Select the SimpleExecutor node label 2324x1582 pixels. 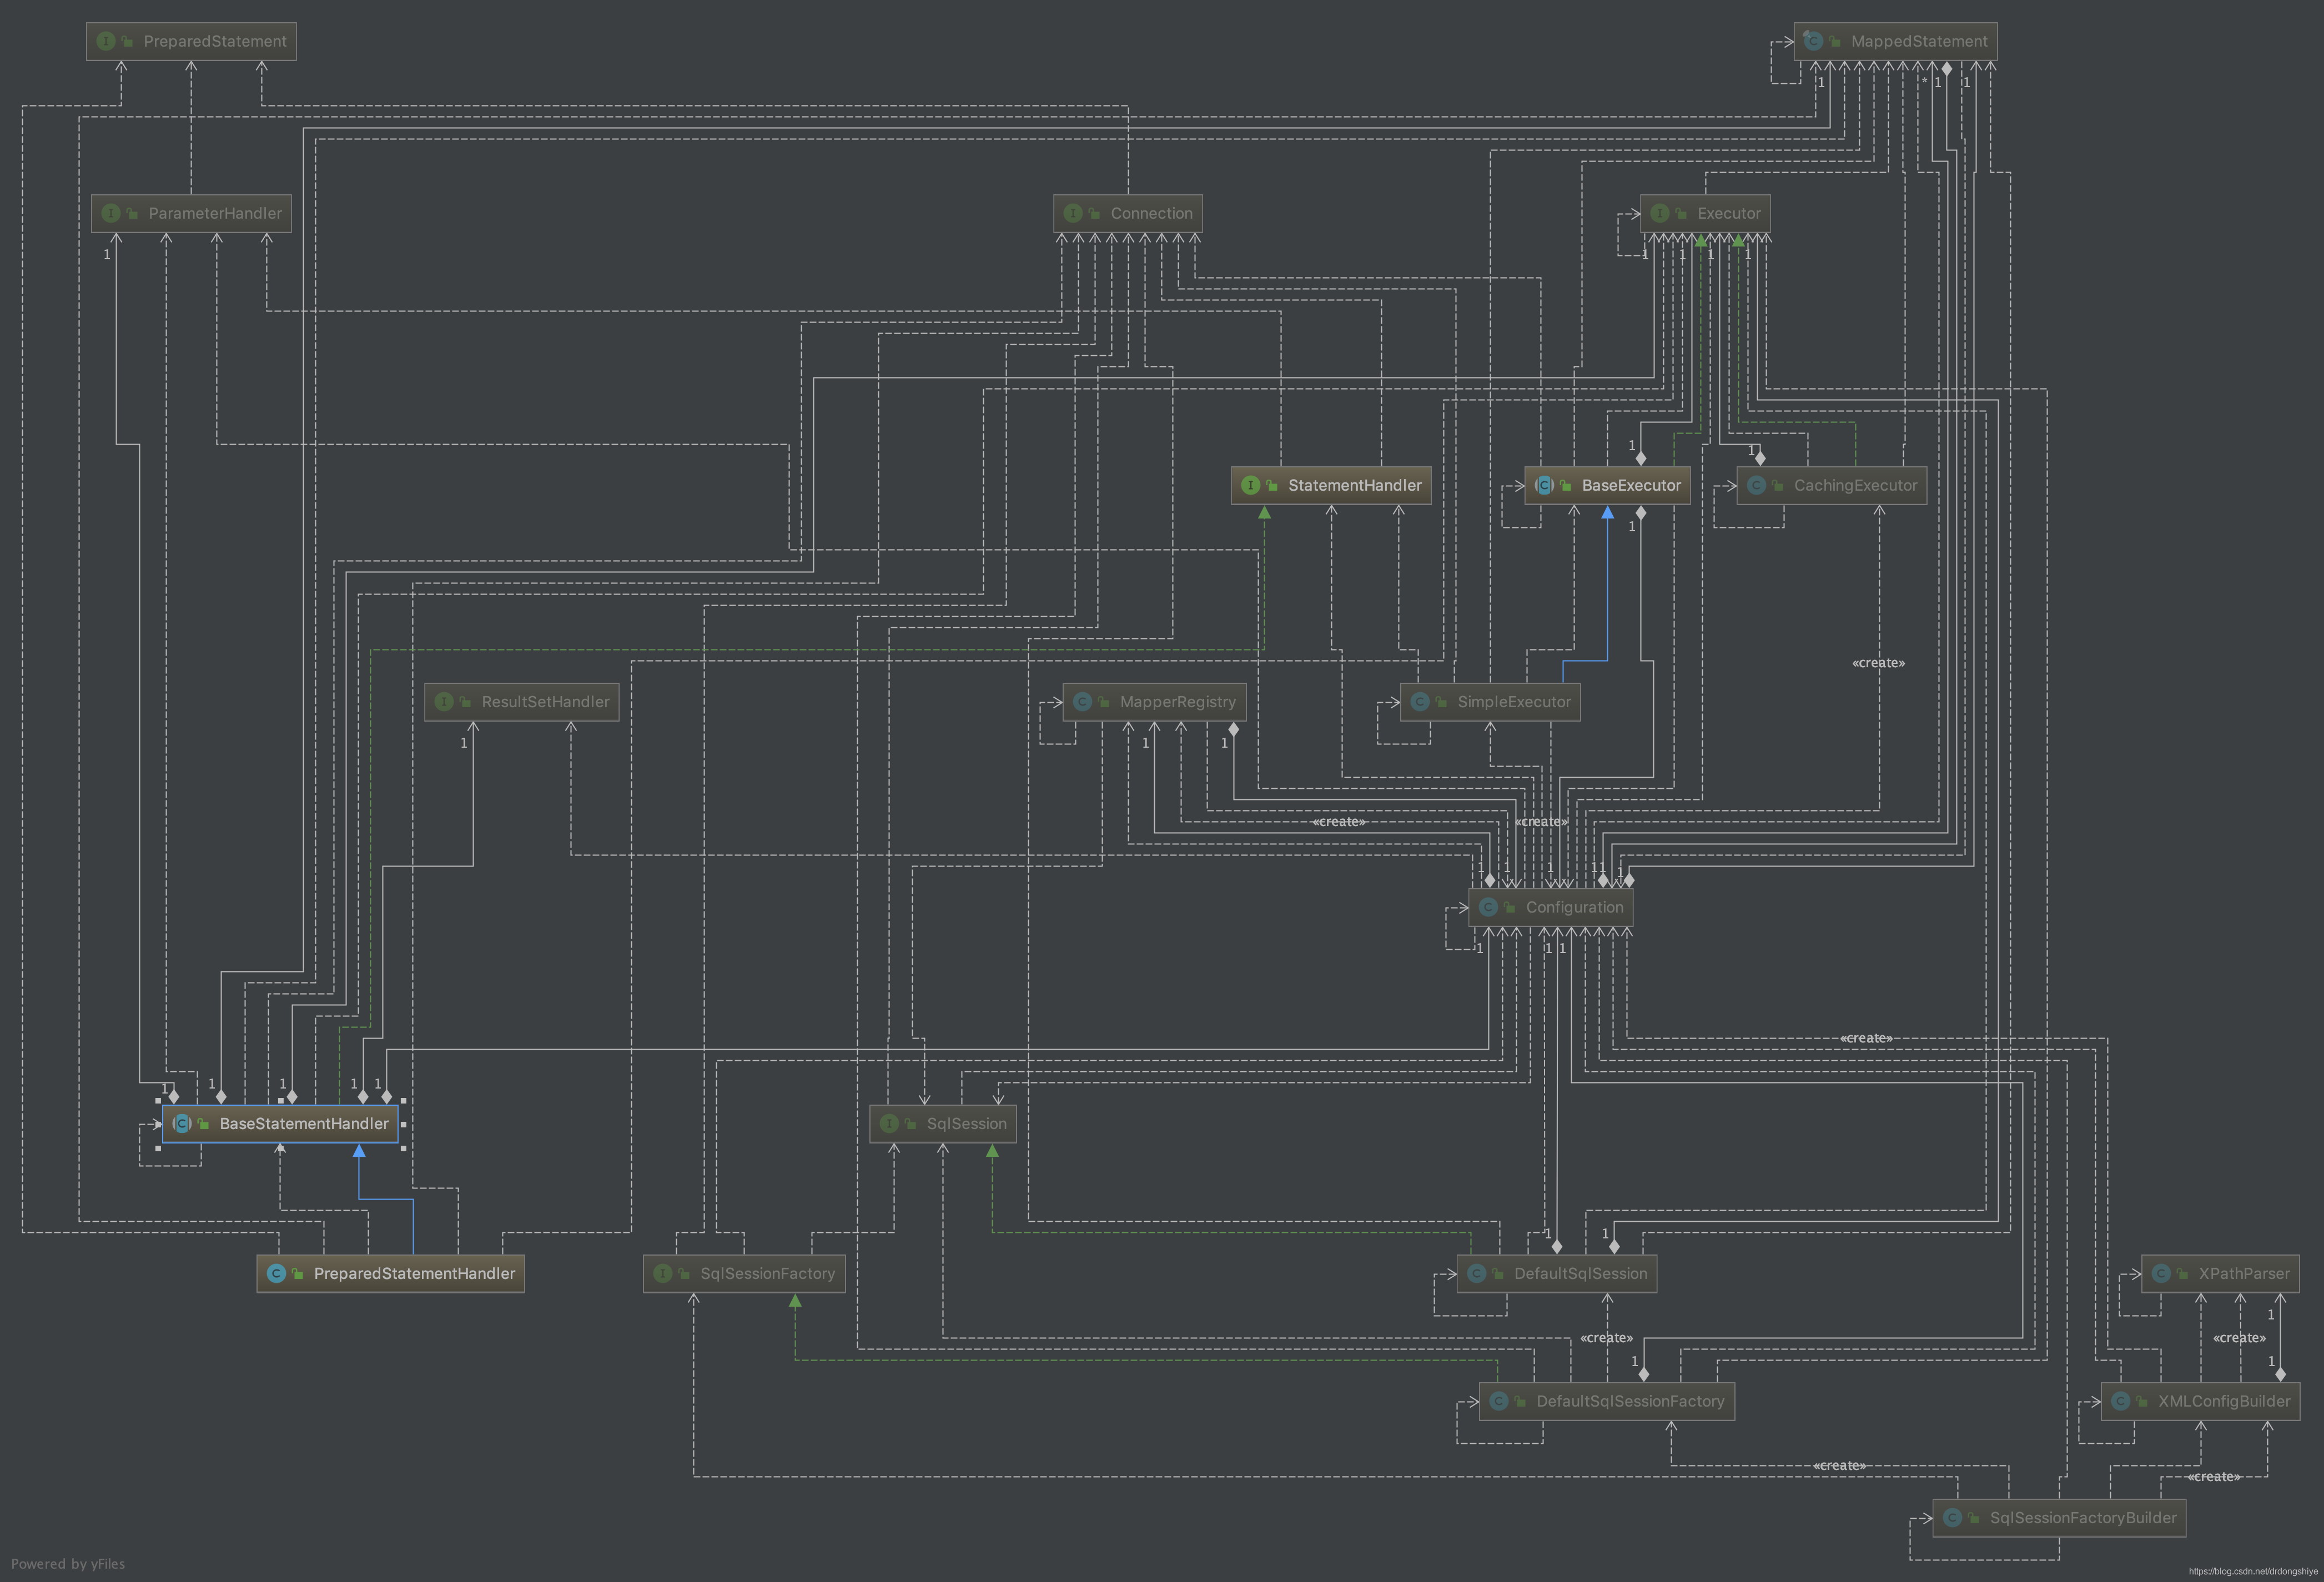[1514, 702]
